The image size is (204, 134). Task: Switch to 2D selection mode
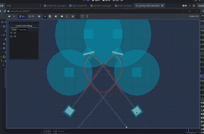click(x=31, y=16)
